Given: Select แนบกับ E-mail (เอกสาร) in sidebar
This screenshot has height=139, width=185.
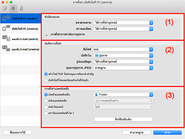Looking at the screenshot, I should click(21, 39).
